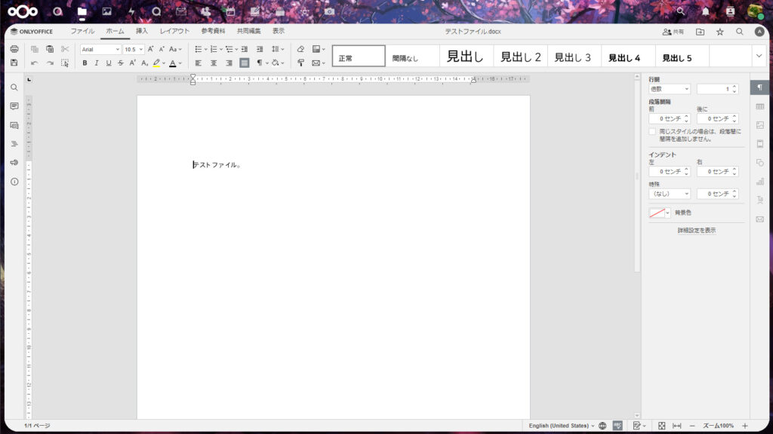Screen dimensions: 773x434
Task: Mark document as favorite with star icon
Action: 719,32
